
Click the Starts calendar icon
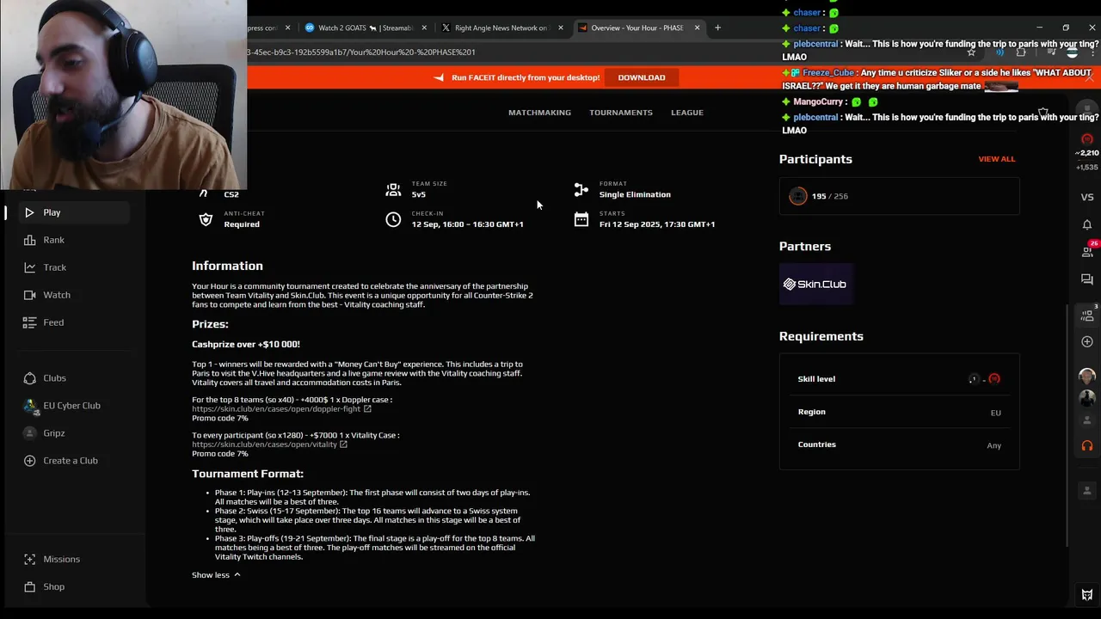click(581, 220)
